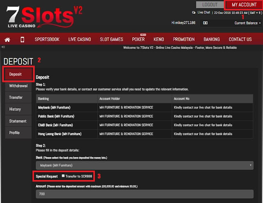The height and width of the screenshot is (203, 263).
Task: Click the Amount input field
Action: click(x=145, y=194)
